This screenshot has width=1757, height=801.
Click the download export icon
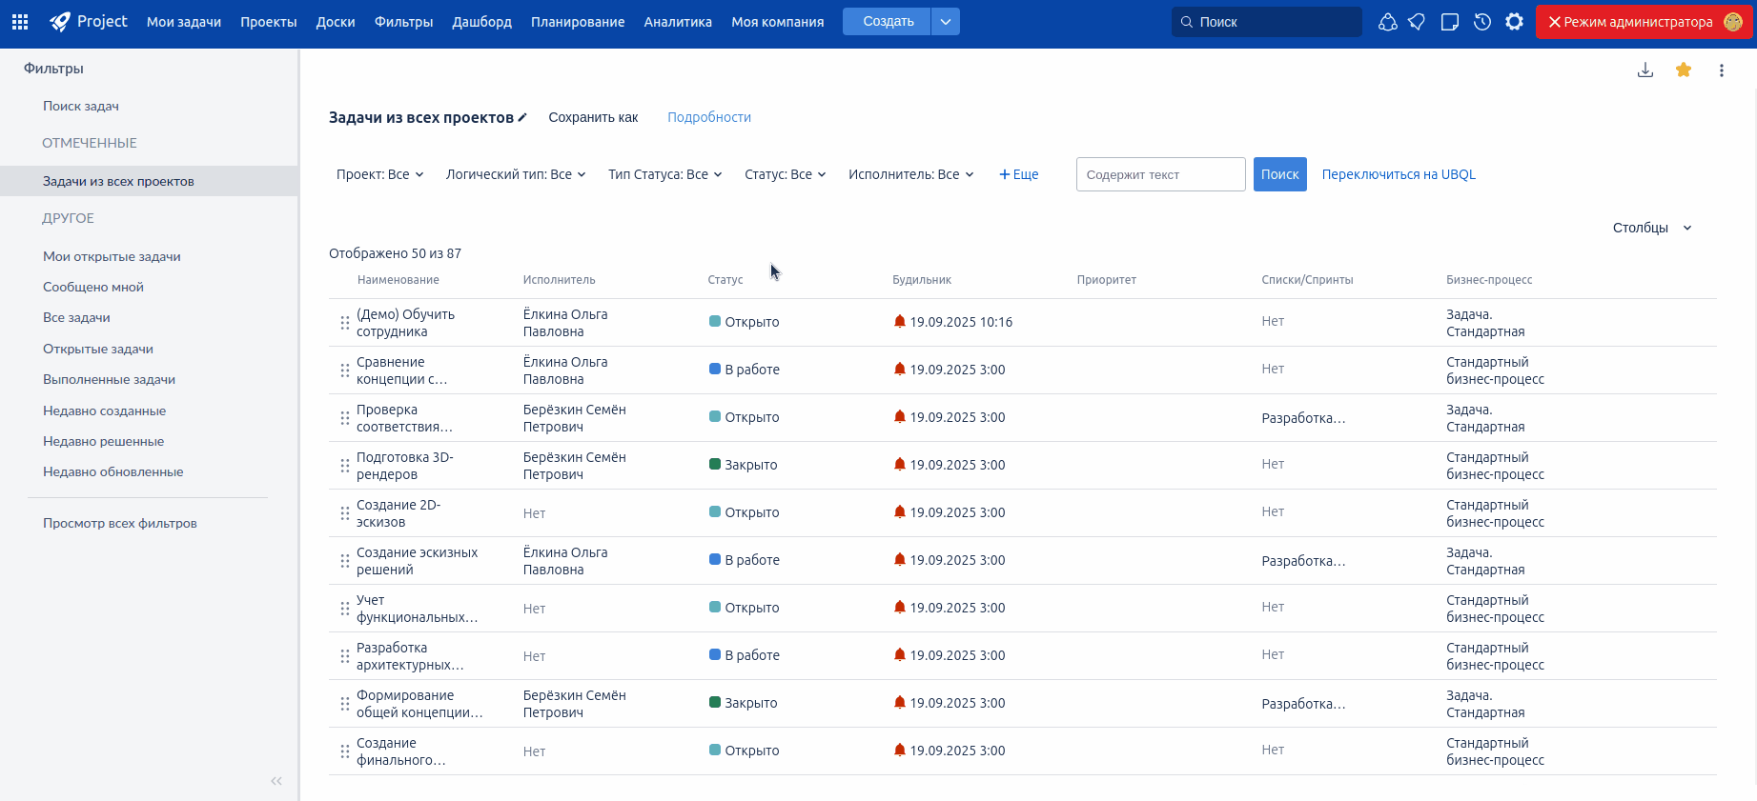click(1645, 70)
